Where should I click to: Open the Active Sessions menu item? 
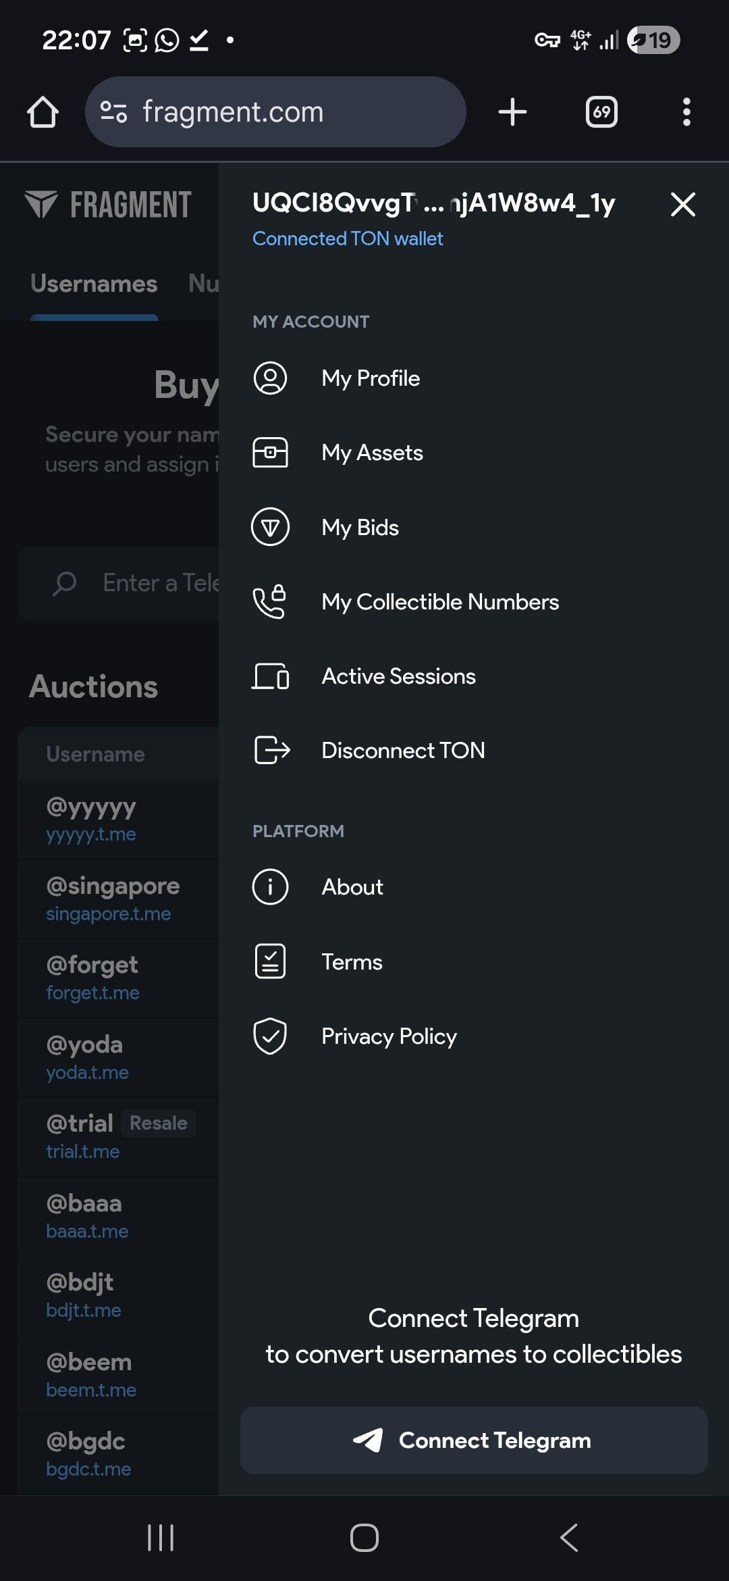398,676
